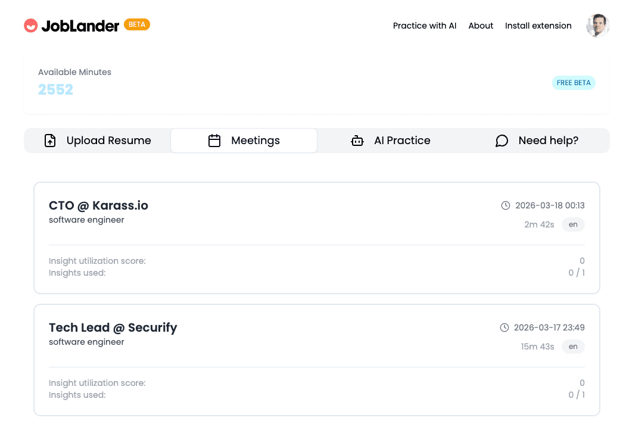Select Practice with AI in the navigation
This screenshot has height=424, width=623.
pyautogui.click(x=425, y=26)
